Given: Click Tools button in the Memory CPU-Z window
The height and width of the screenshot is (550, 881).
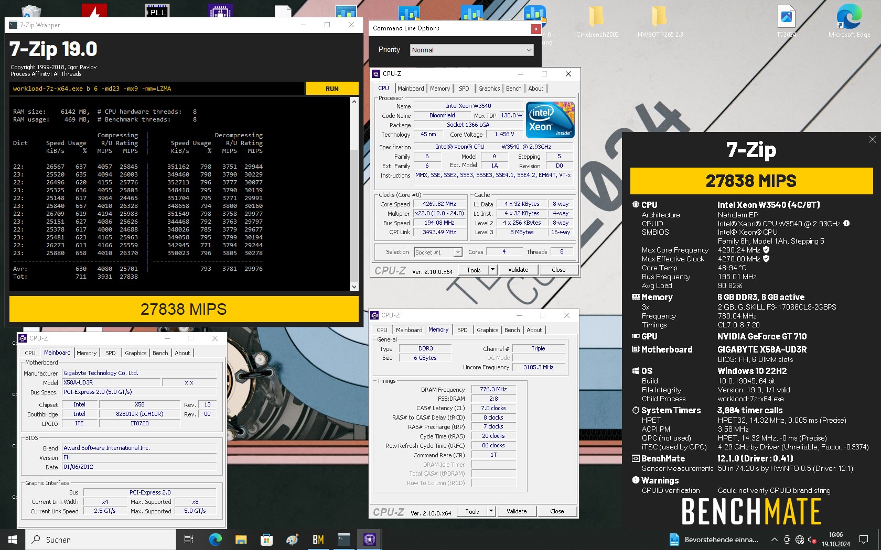Looking at the screenshot, I should (472, 511).
